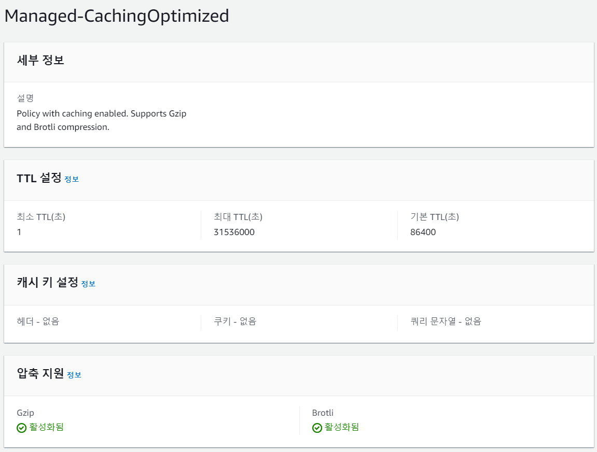Click the Managed-CachingOptimized page title
Screen dimensions: 597x452
pos(117,16)
